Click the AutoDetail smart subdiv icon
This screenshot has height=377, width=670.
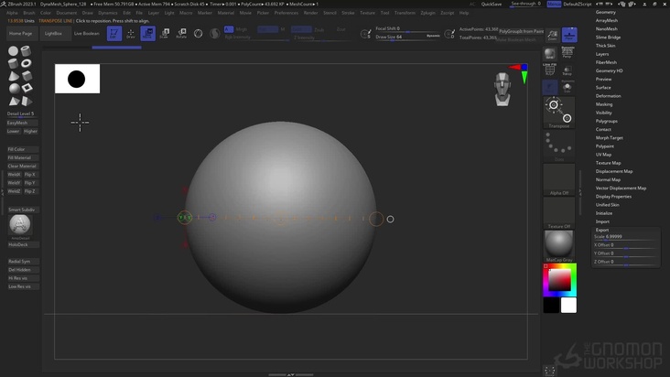(19, 224)
